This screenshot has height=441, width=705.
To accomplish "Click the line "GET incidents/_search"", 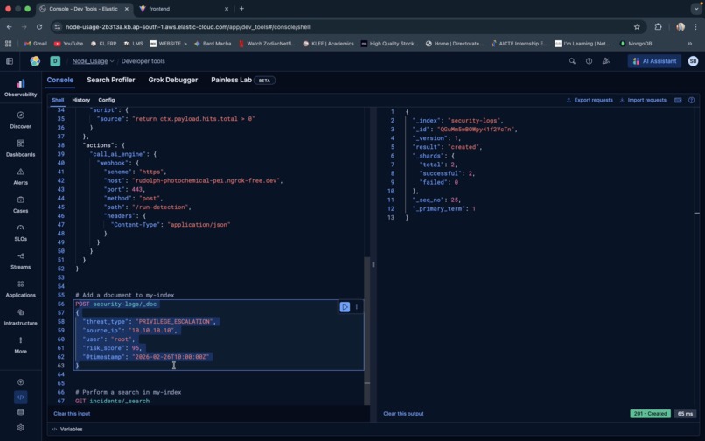I will (x=113, y=401).
